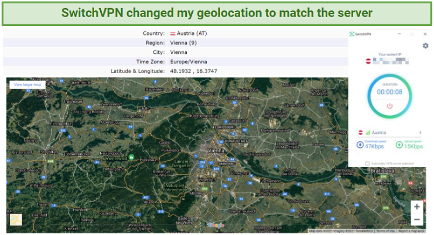Click the Google logo on the map

pos(216,225)
